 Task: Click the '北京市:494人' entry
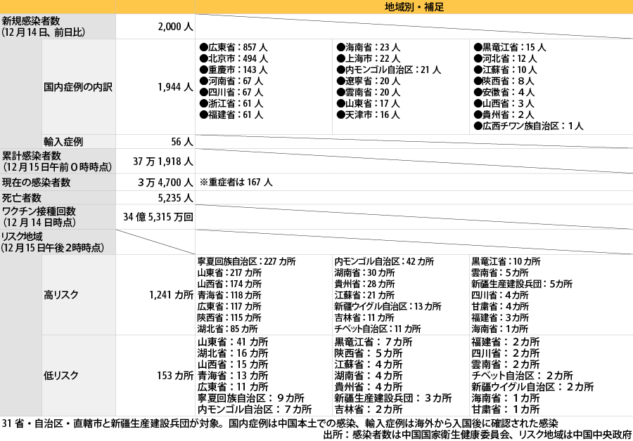(x=234, y=59)
